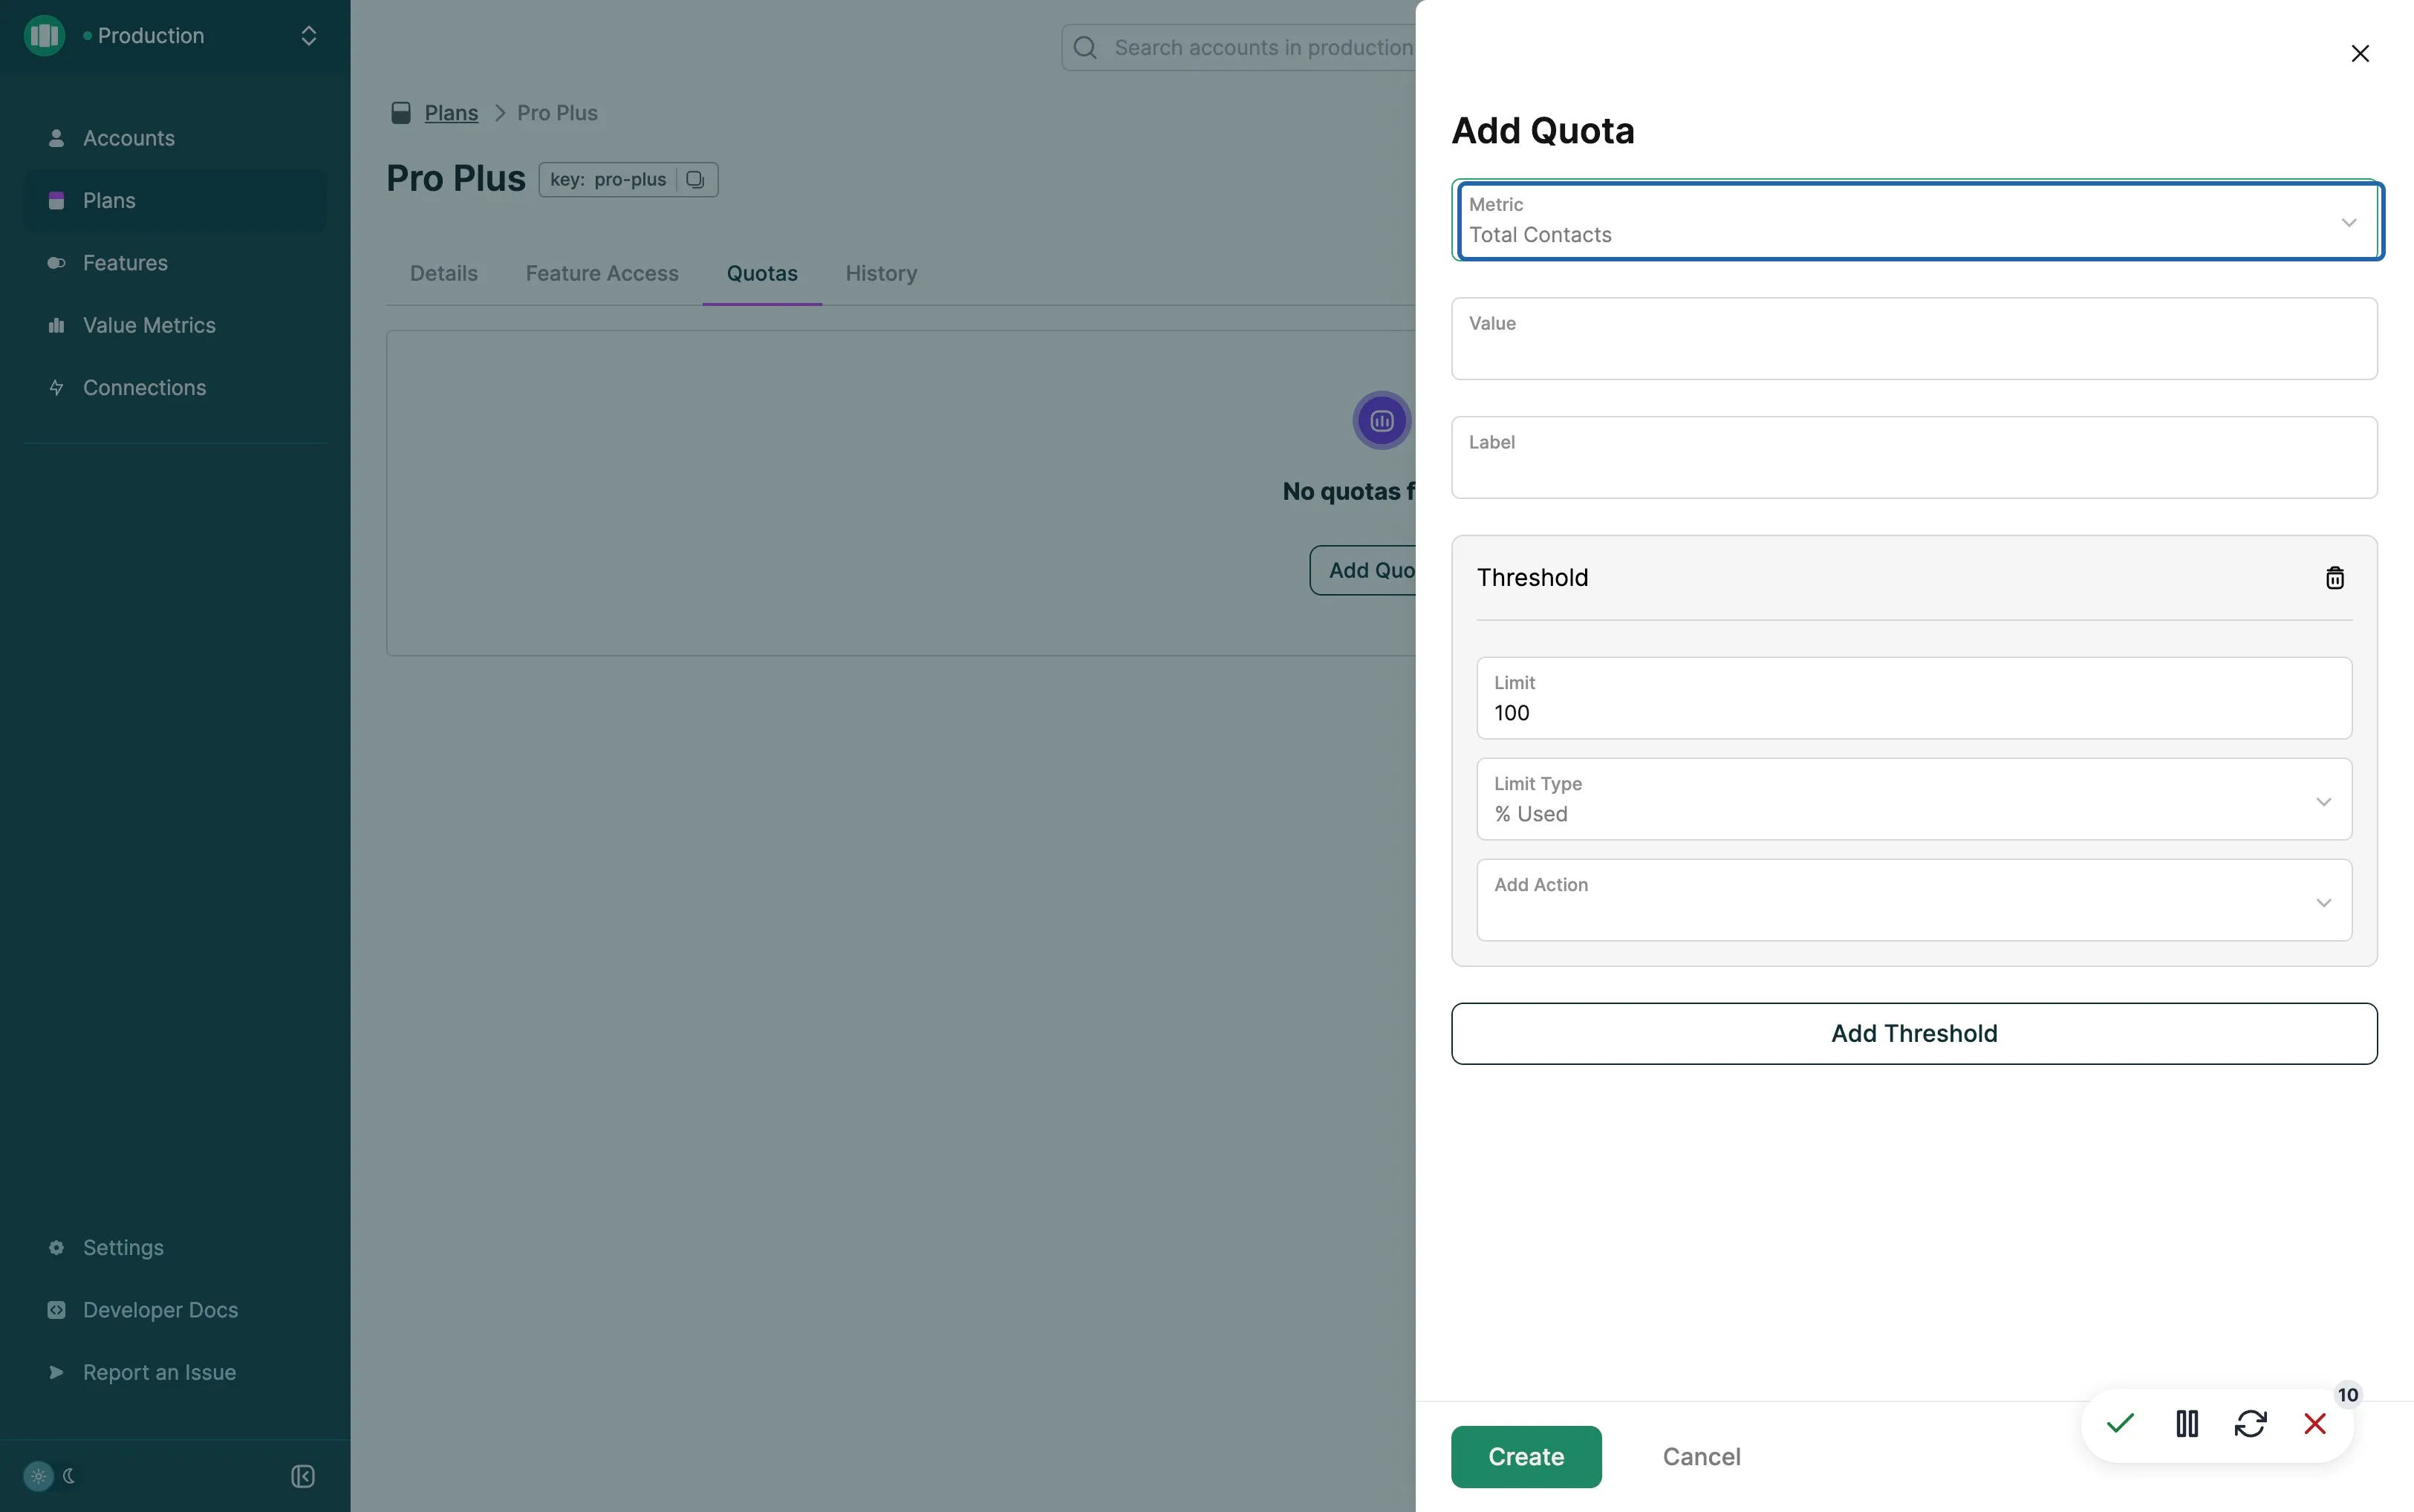2414x1512 pixels.
Task: Click the Create button
Action: [x=1526, y=1457]
